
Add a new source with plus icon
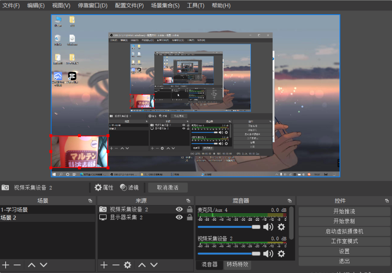click(104, 265)
